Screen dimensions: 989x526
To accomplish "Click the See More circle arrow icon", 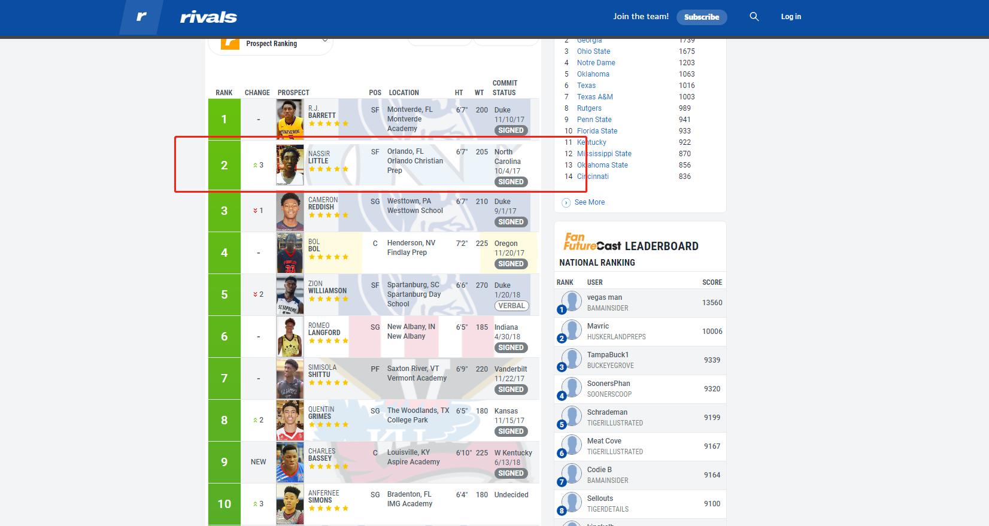I will (x=566, y=202).
